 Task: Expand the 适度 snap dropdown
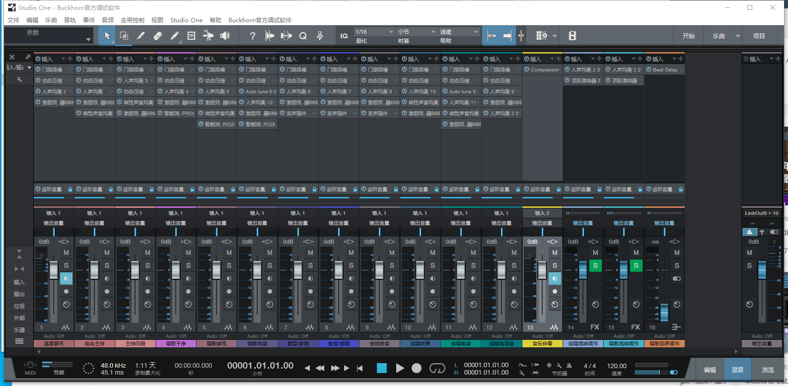459,32
